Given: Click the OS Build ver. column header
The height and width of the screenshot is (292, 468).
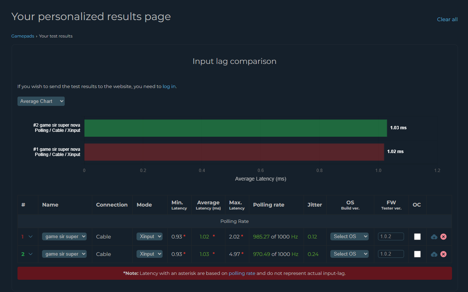Looking at the screenshot, I should (350, 205).
